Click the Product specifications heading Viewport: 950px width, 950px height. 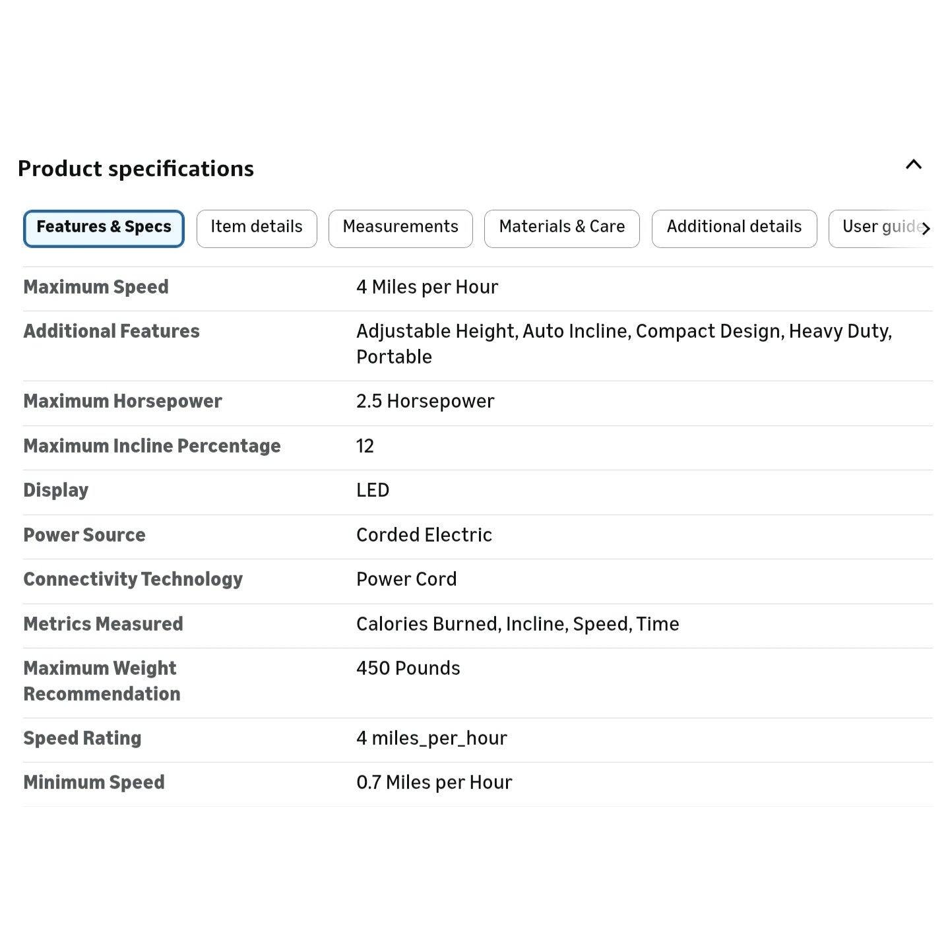(136, 169)
